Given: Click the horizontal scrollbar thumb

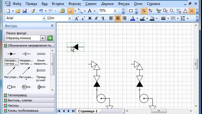Looking at the screenshot, I should 159,111.
